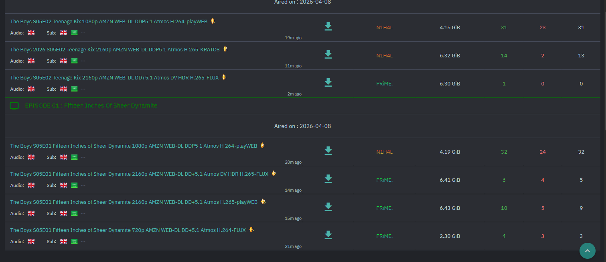Open S05E01 2160p DV HDR H.265-FLUX link
Image resolution: width=606 pixels, height=262 pixels.
point(139,174)
